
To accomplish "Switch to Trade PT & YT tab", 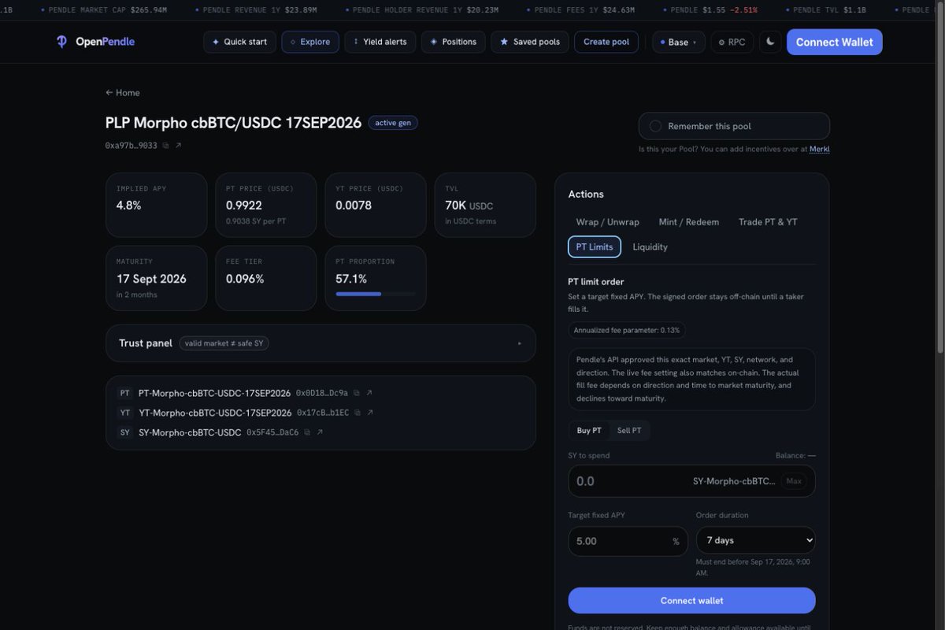I will pyautogui.click(x=768, y=222).
